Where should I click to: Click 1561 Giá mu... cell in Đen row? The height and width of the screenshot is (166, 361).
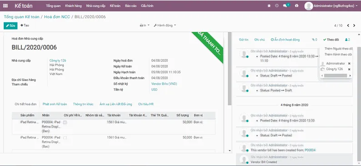click(x=117, y=122)
